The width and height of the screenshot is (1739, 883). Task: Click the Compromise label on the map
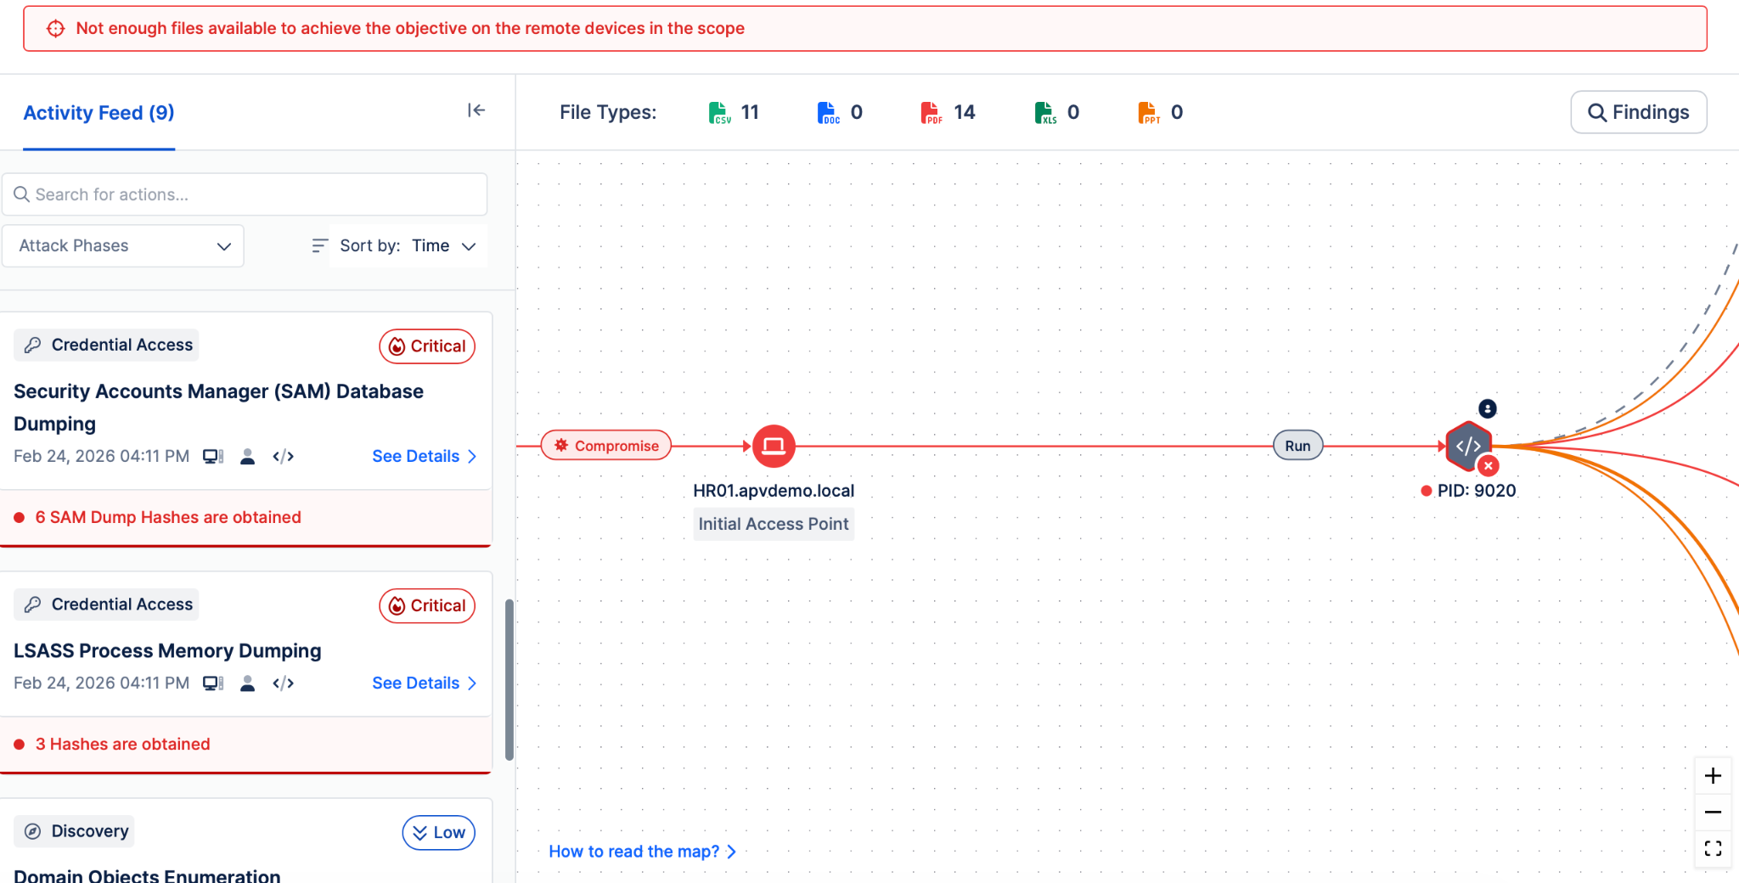coord(606,446)
